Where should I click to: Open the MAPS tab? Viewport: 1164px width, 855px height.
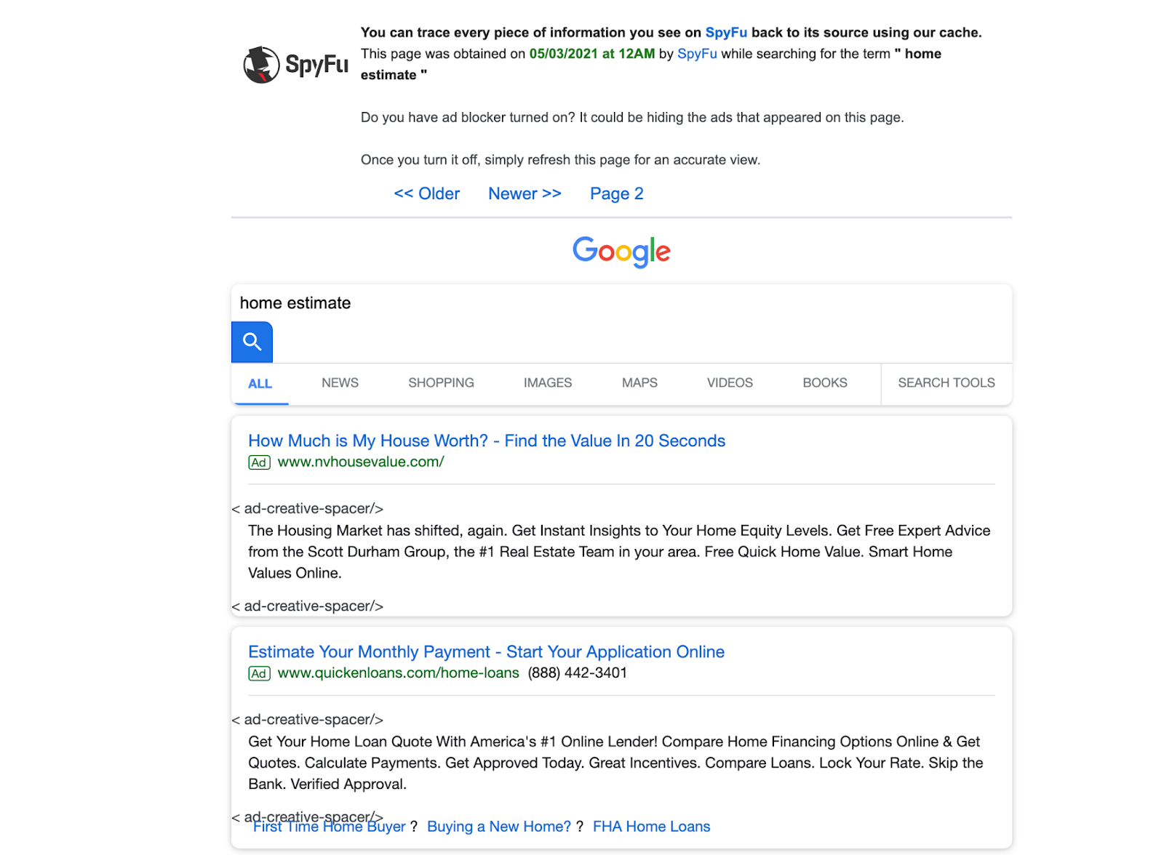[639, 382]
